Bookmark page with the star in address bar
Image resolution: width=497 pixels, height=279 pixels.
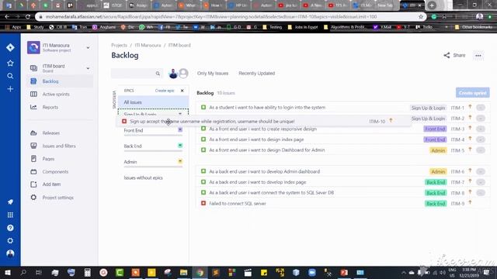[421, 17]
